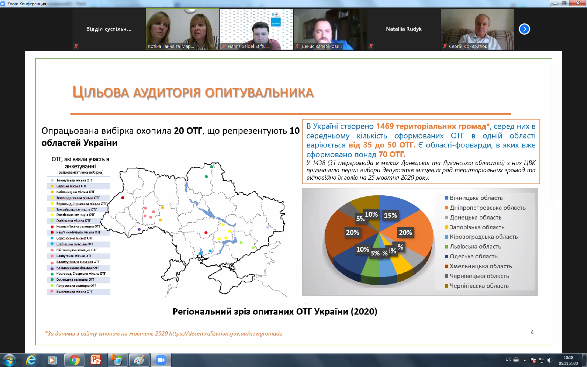Open the network status tray icon
This screenshot has height=367, width=587.
coord(542,360)
